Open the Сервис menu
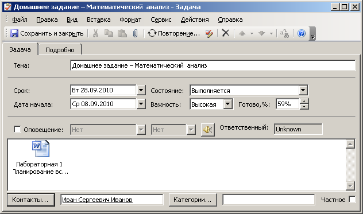This screenshot has height=214, width=363. [x=161, y=20]
